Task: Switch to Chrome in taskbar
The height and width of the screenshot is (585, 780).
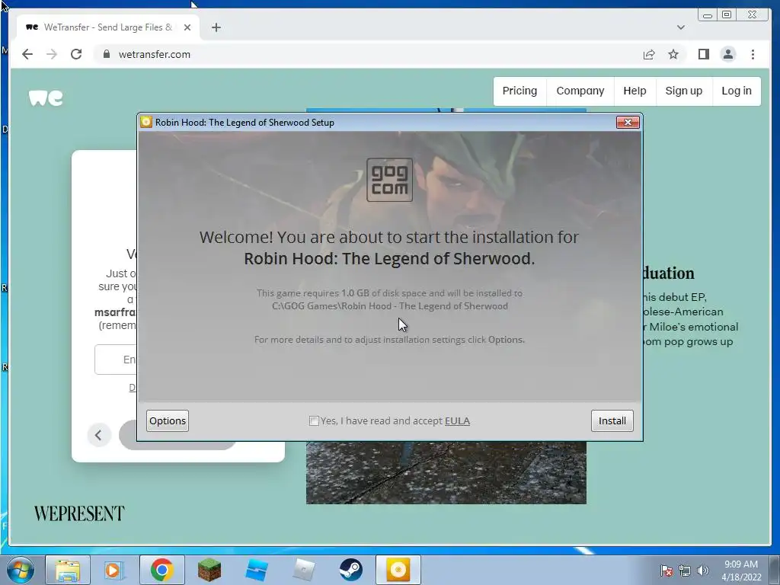Action: pos(161,570)
